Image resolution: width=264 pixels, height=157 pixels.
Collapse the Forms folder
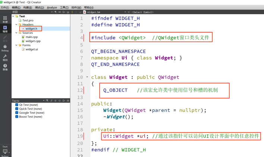coord(16,45)
